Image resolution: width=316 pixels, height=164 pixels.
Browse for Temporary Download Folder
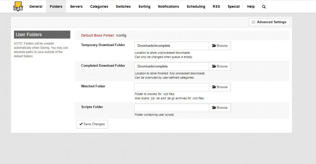pos(220,46)
